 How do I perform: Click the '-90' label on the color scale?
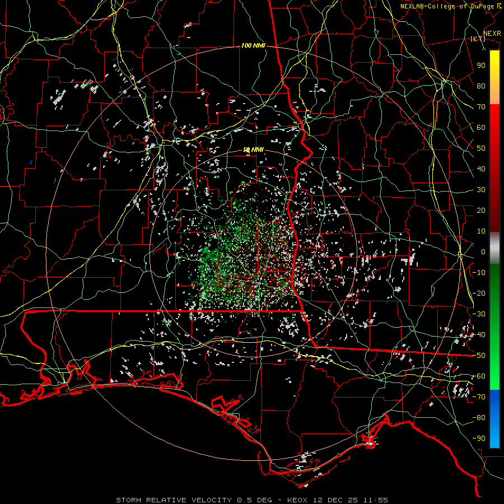[x=479, y=438]
